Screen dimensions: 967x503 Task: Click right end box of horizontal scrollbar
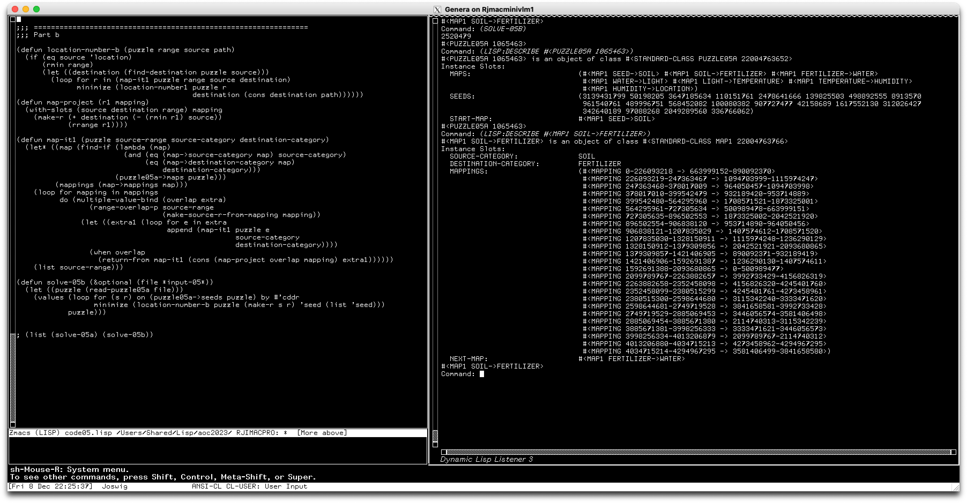click(953, 452)
